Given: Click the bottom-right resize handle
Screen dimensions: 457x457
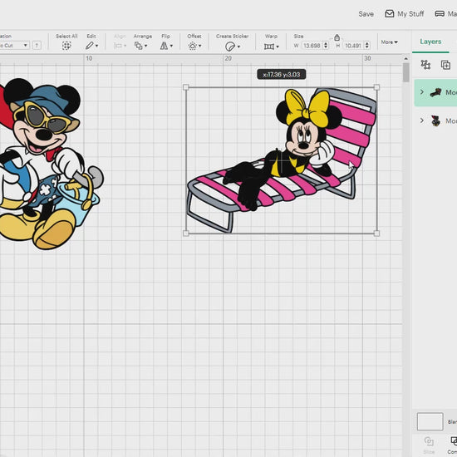Looking at the screenshot, I should pyautogui.click(x=376, y=233).
